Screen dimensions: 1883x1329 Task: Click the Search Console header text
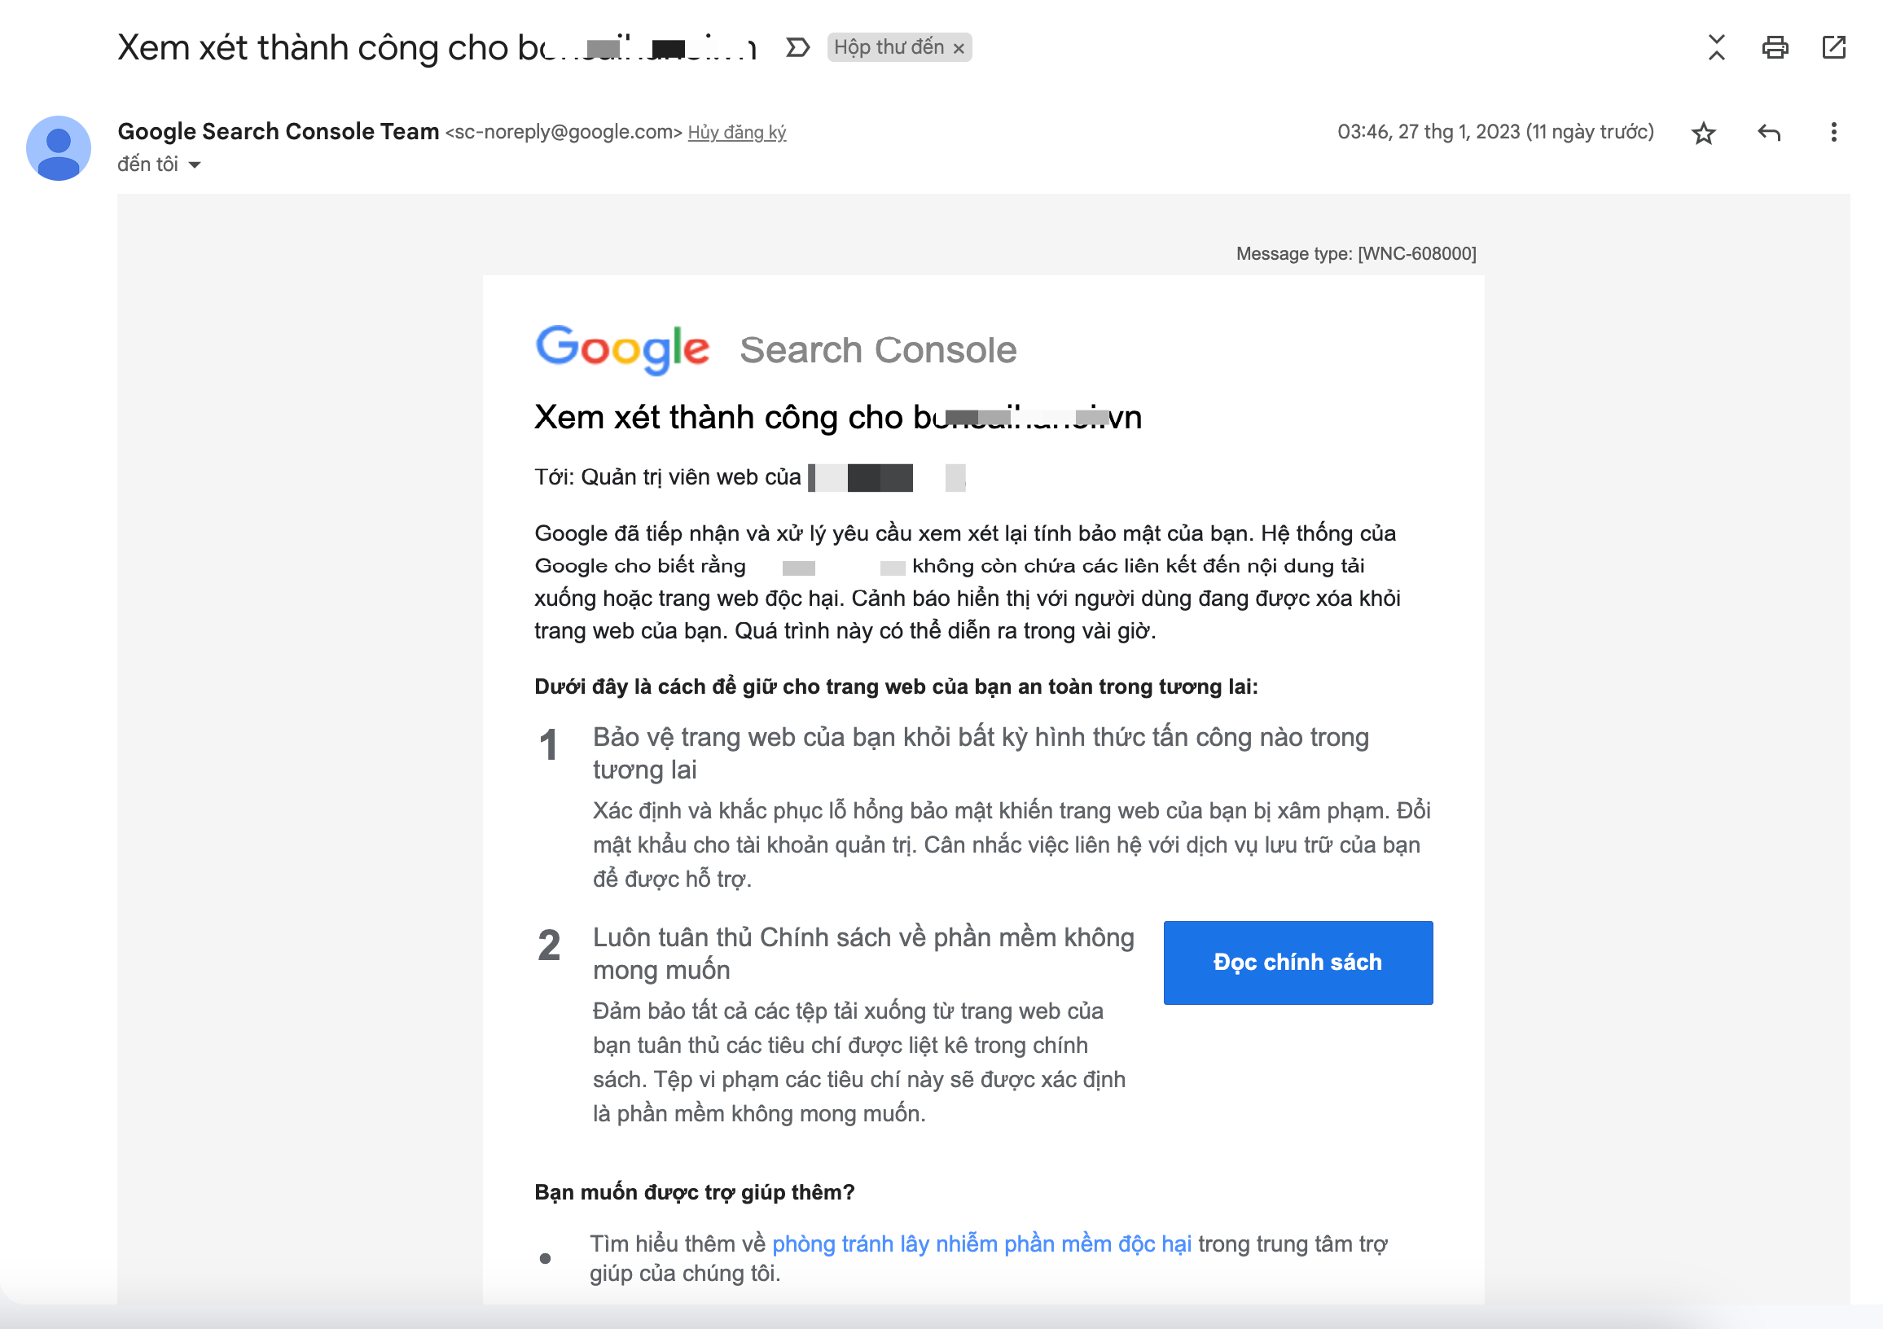click(x=877, y=350)
